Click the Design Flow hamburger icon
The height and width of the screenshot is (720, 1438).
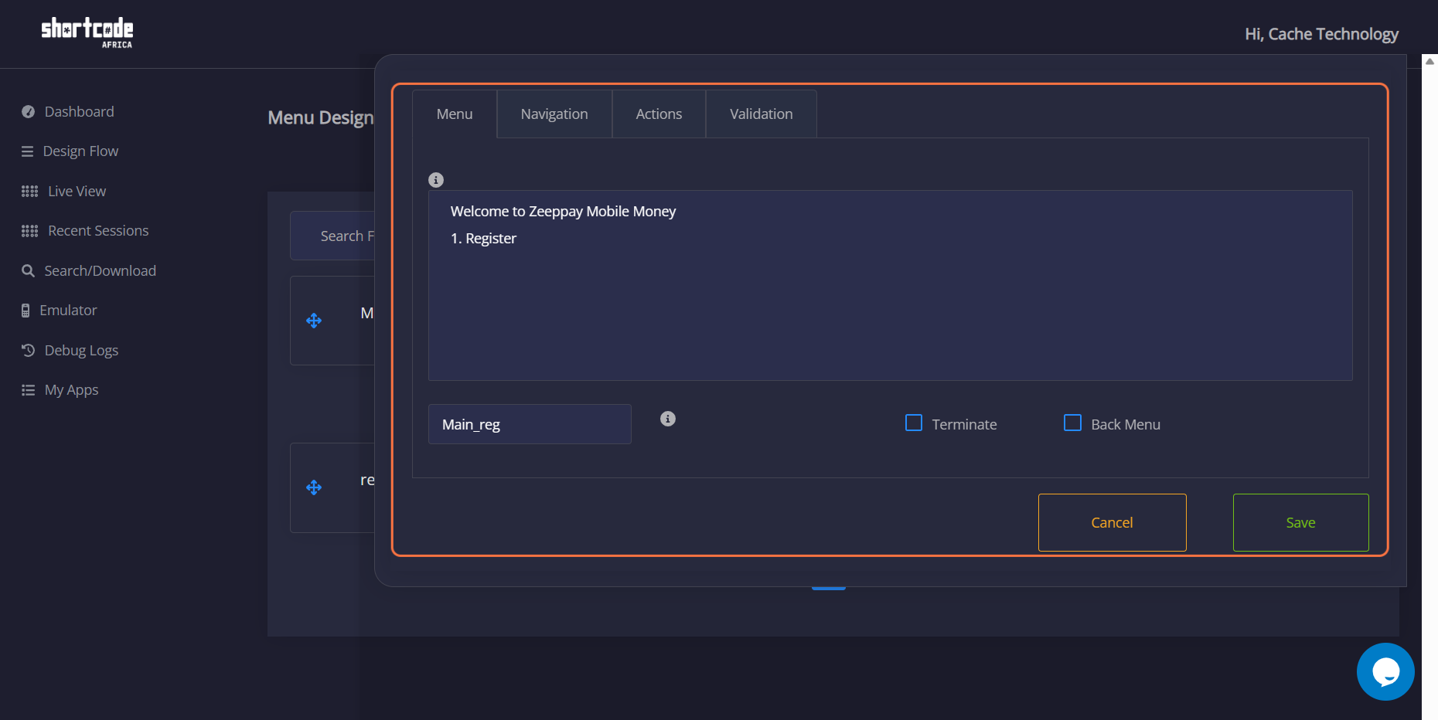pos(28,151)
